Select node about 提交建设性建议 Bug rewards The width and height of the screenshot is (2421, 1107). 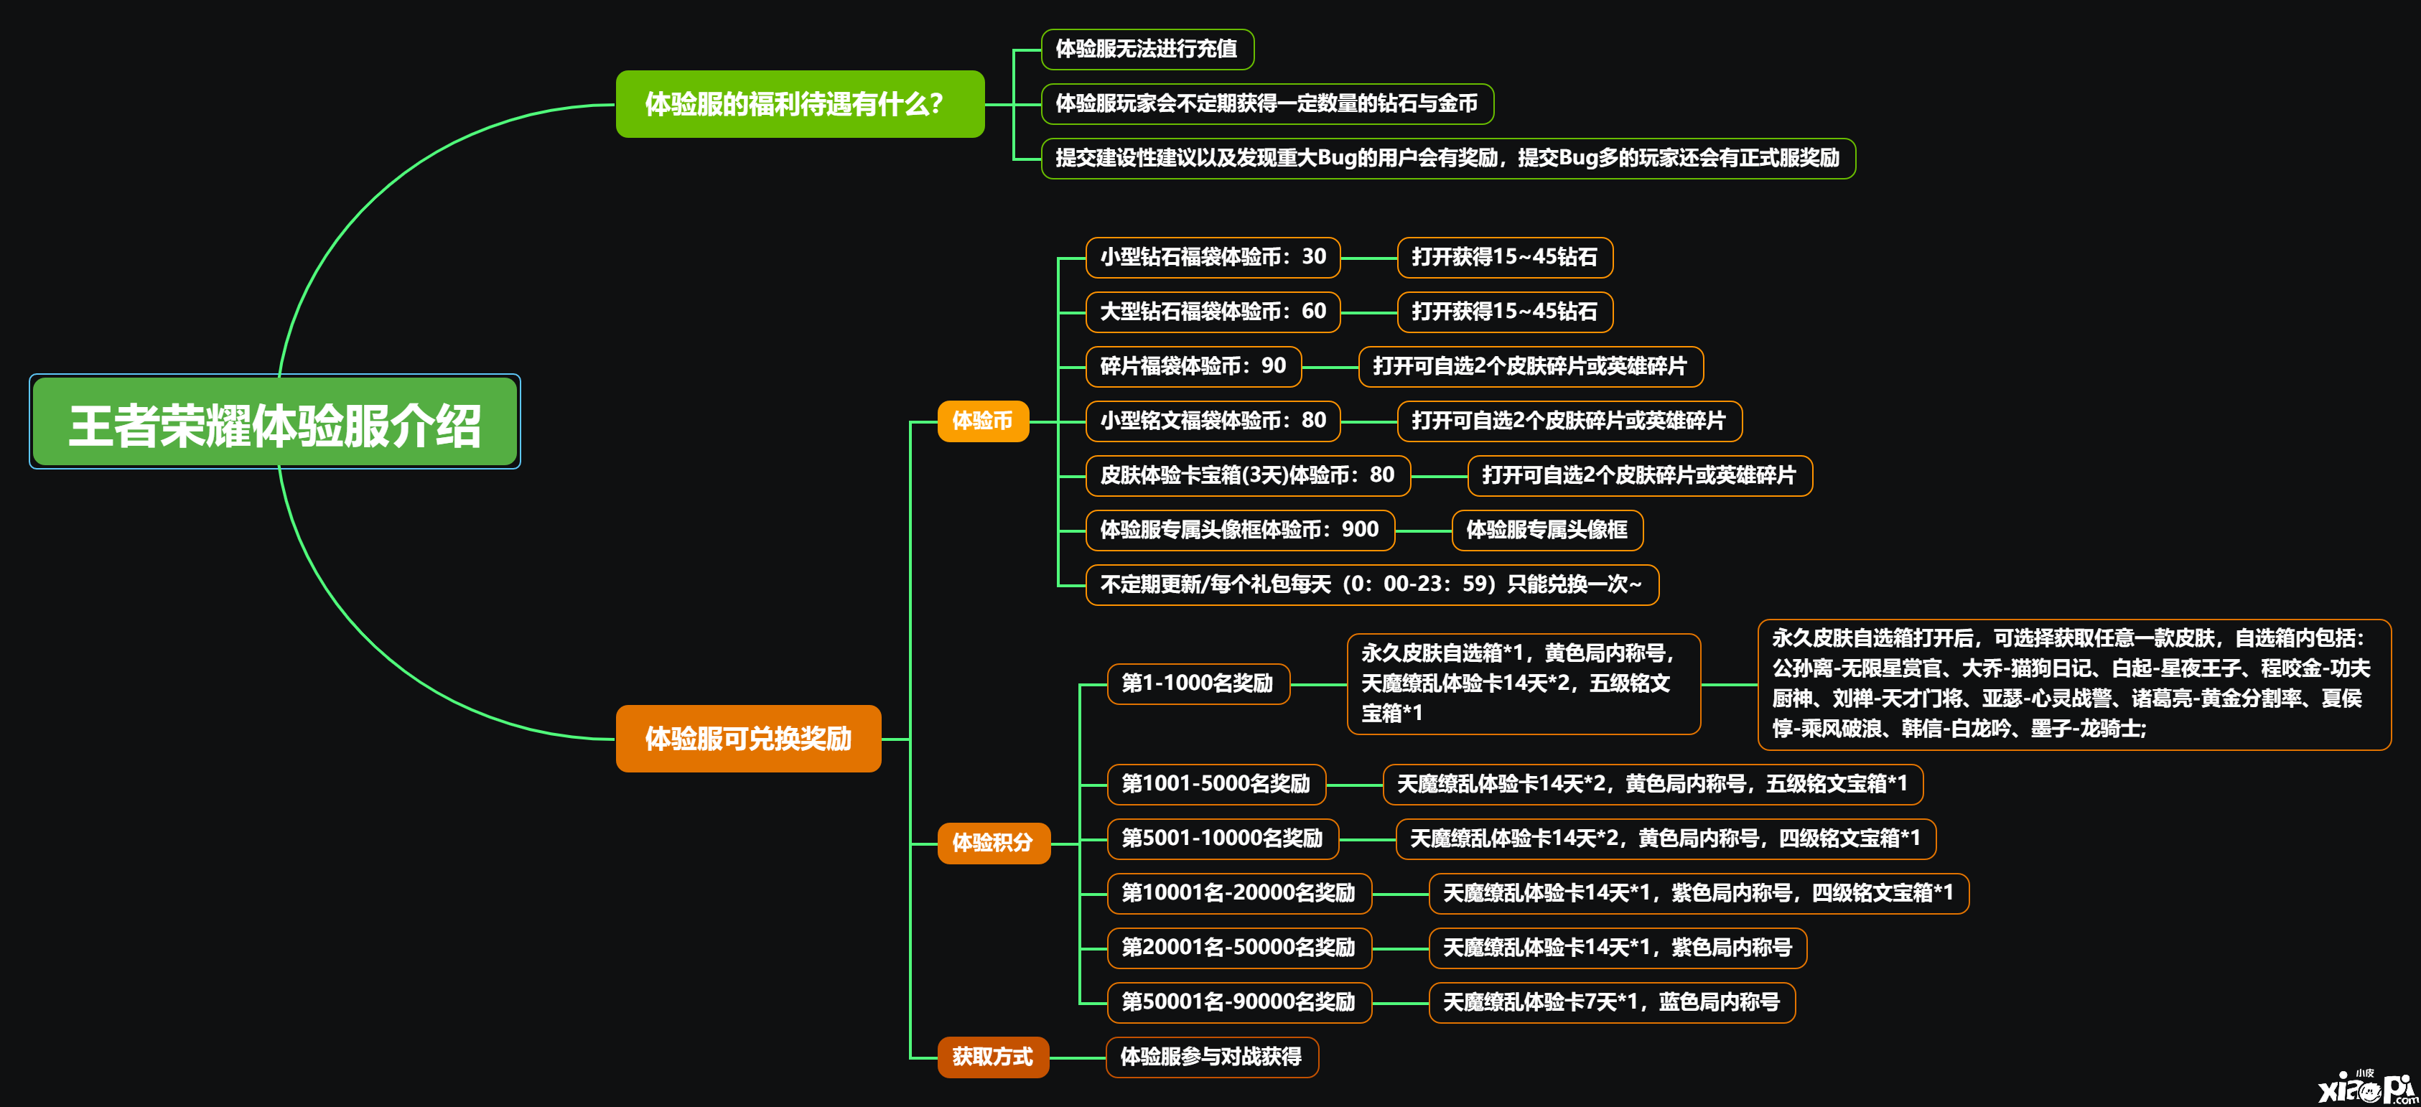(x=1448, y=158)
